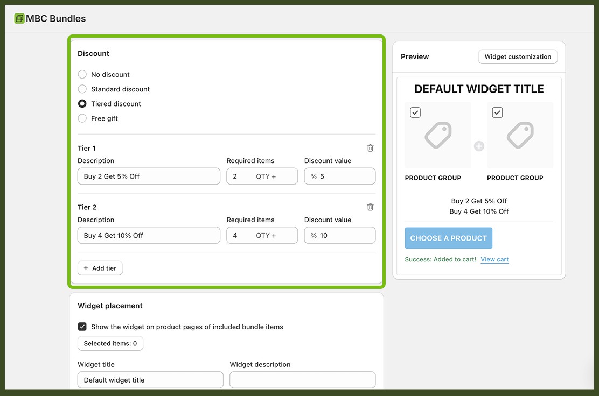This screenshot has width=599, height=396.
Task: Open Widget customization
Action: click(518, 56)
